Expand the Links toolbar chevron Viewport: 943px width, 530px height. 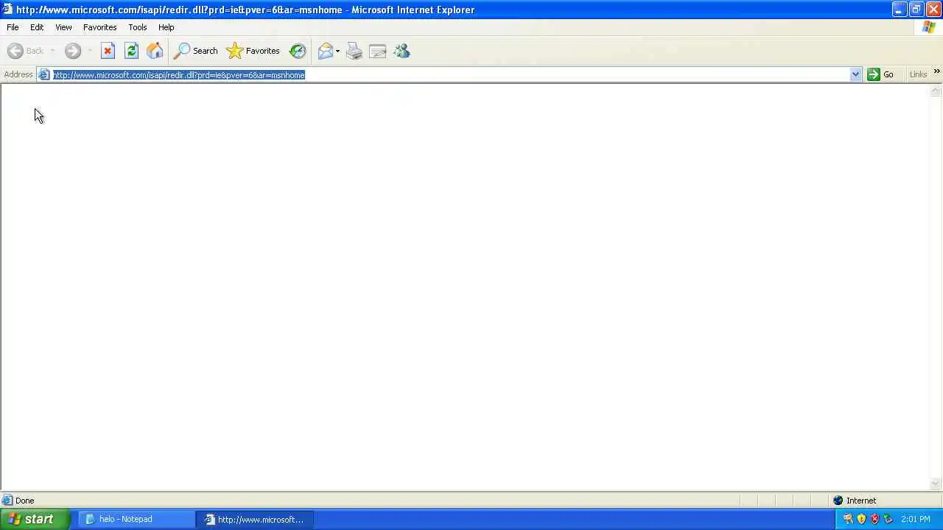coord(936,71)
